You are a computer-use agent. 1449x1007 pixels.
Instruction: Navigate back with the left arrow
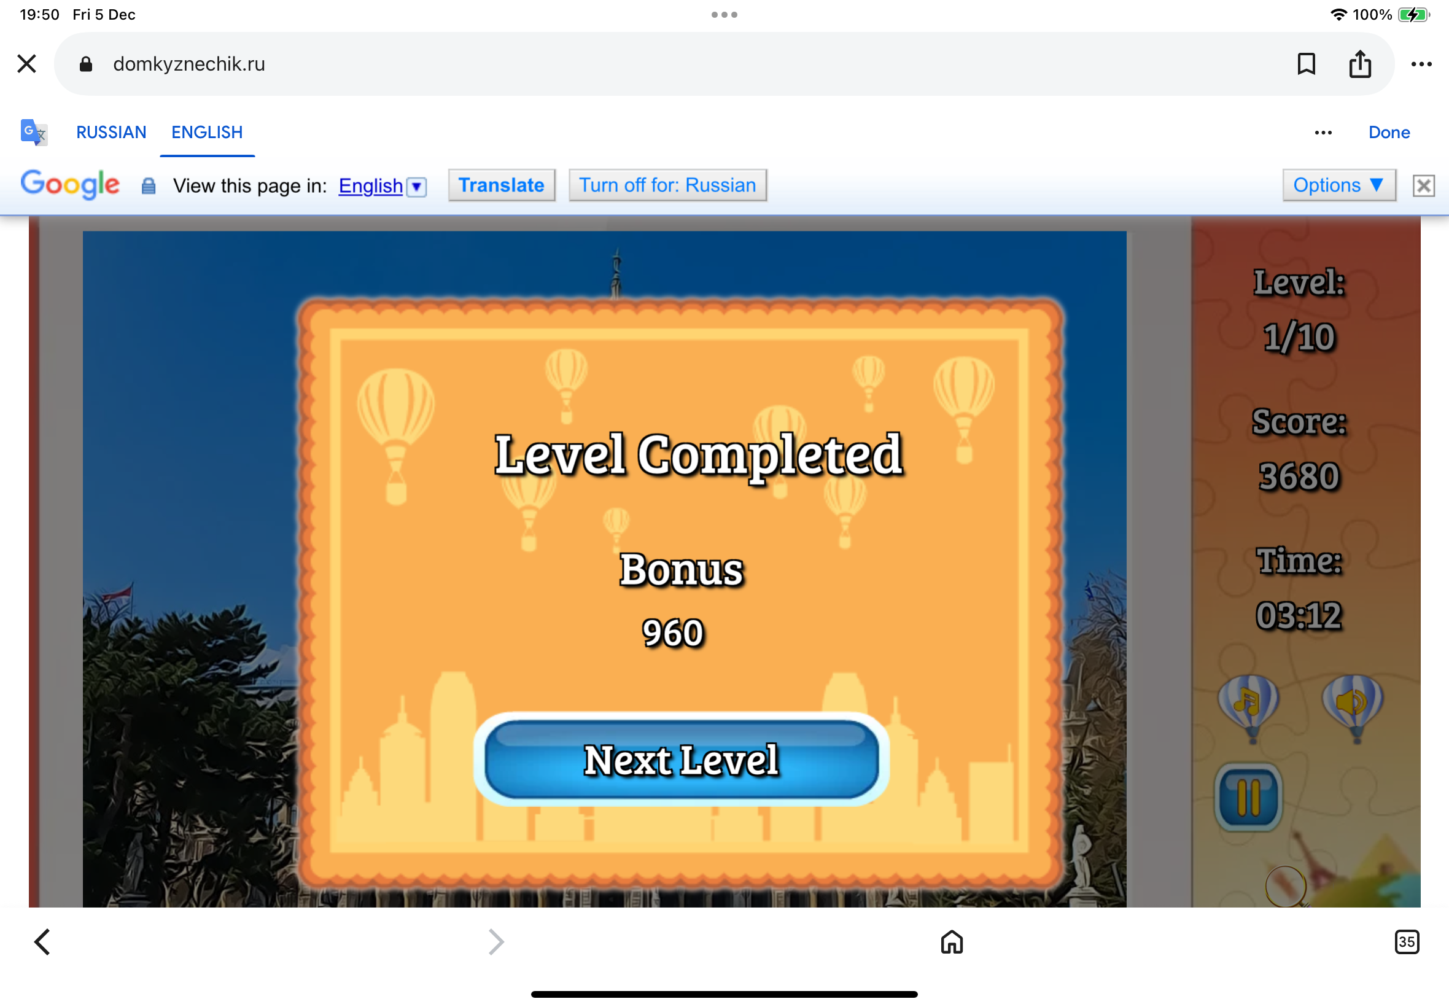tap(42, 942)
